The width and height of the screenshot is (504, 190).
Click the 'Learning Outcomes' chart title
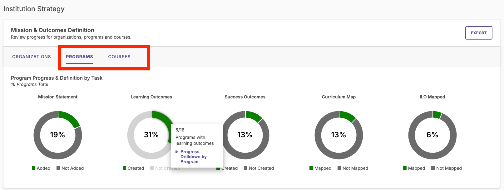click(x=151, y=97)
